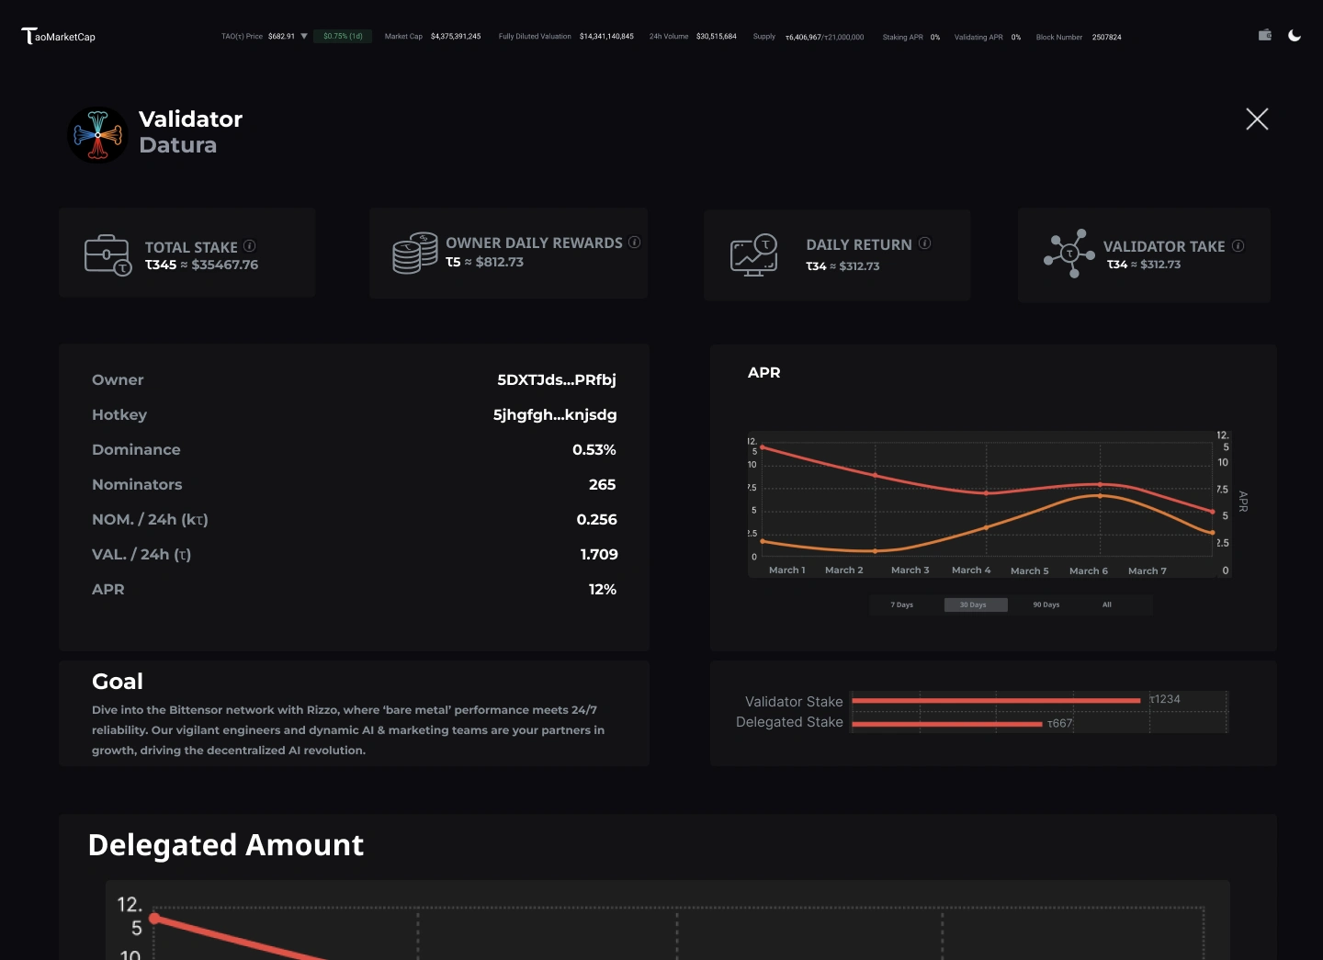Select the 30 Days chart range

(x=973, y=604)
